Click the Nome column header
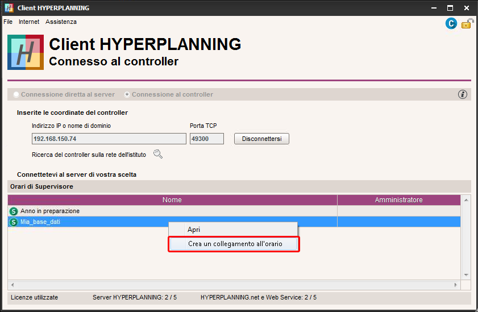478x312 pixels. (172, 200)
